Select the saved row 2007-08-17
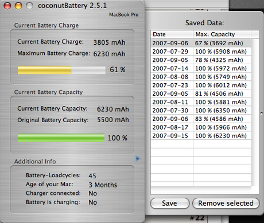Screen dimensions: 264x223 click(x=201, y=127)
